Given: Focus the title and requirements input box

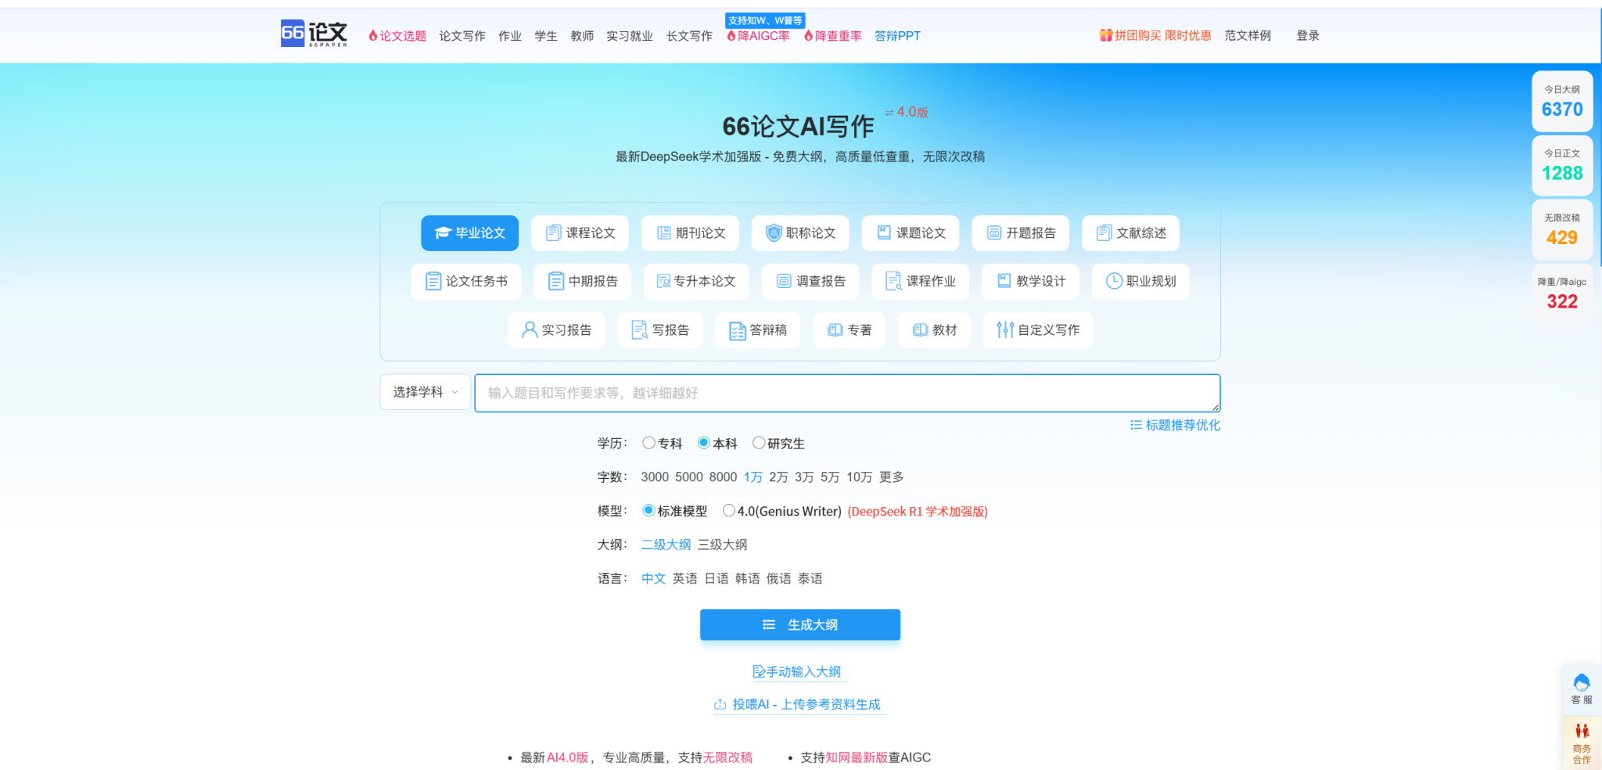Looking at the screenshot, I should (847, 393).
